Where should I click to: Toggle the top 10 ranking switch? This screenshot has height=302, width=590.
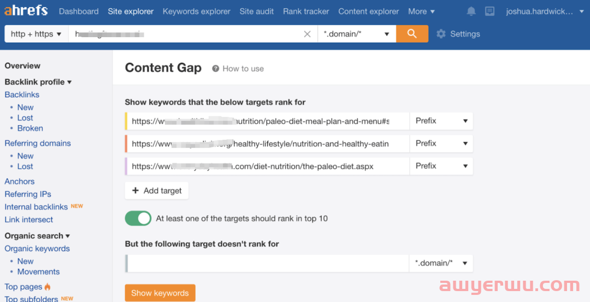[x=138, y=218]
